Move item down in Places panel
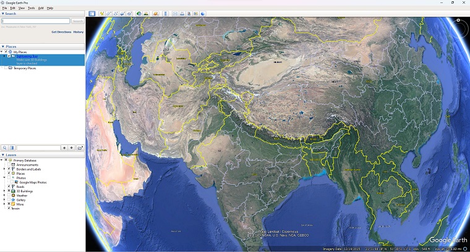 click(71, 148)
